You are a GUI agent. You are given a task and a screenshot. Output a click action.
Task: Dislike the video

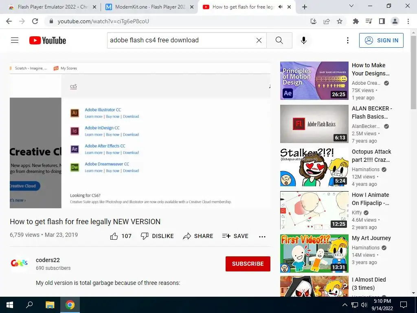coord(157,236)
